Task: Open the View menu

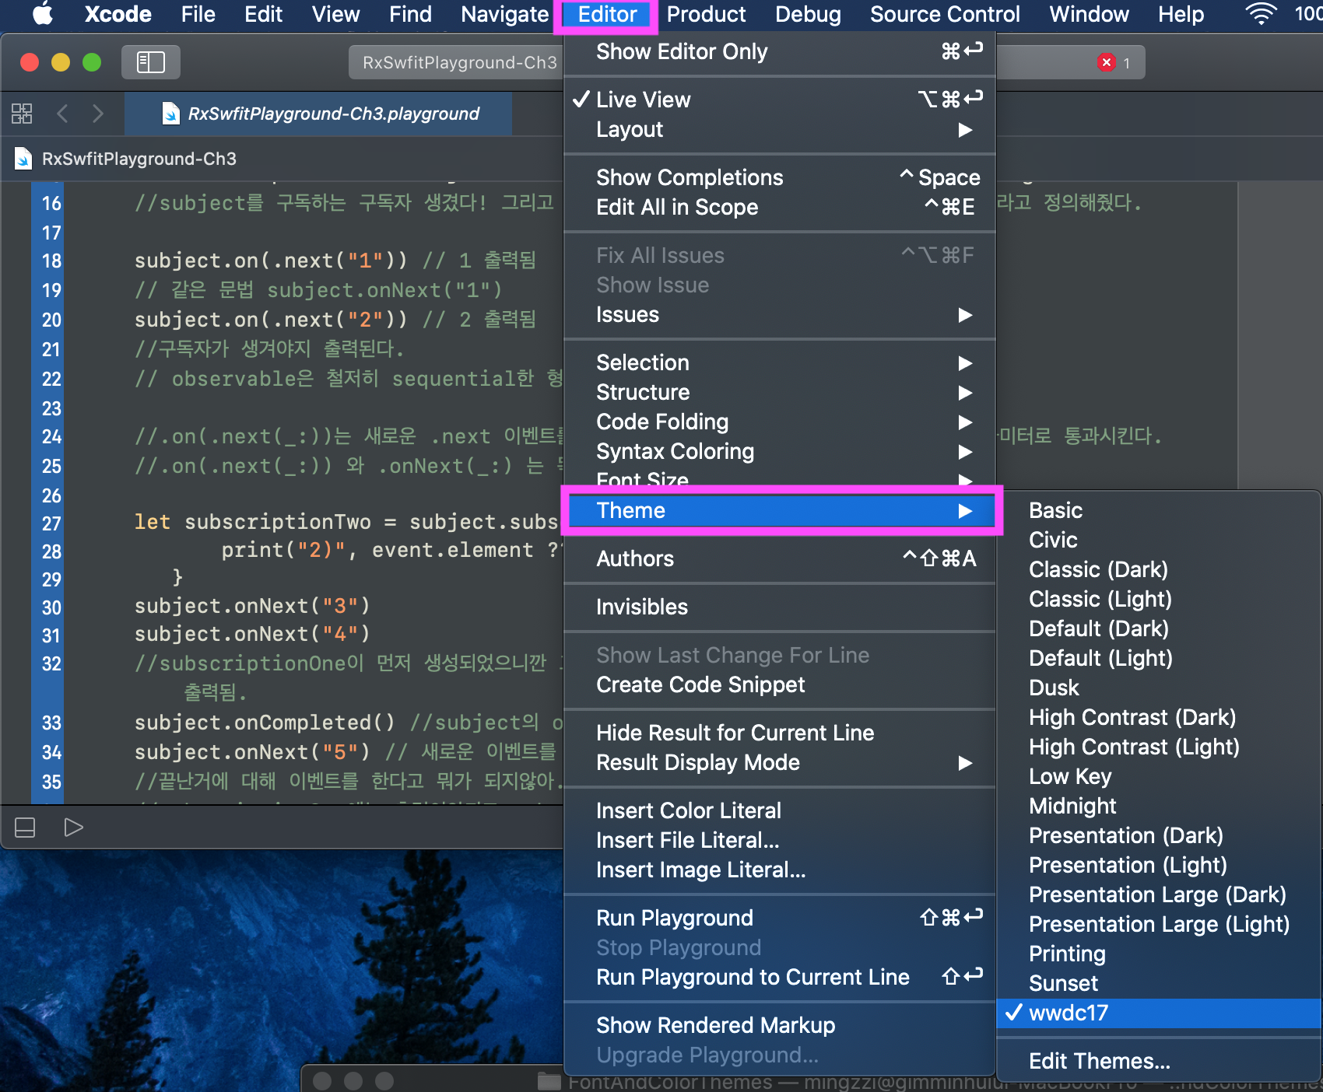Action: coord(335,14)
